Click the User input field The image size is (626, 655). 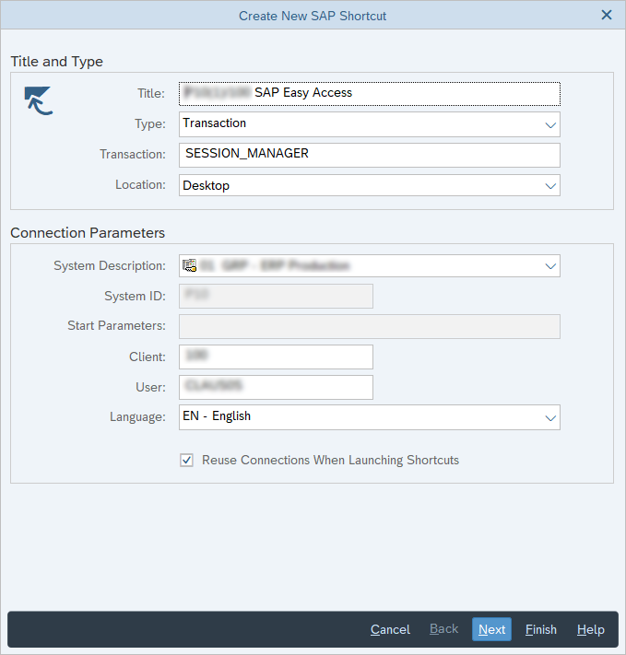(x=276, y=387)
